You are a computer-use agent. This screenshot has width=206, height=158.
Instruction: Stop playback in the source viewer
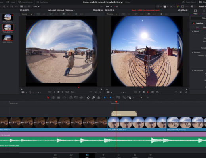[x=59, y=92]
